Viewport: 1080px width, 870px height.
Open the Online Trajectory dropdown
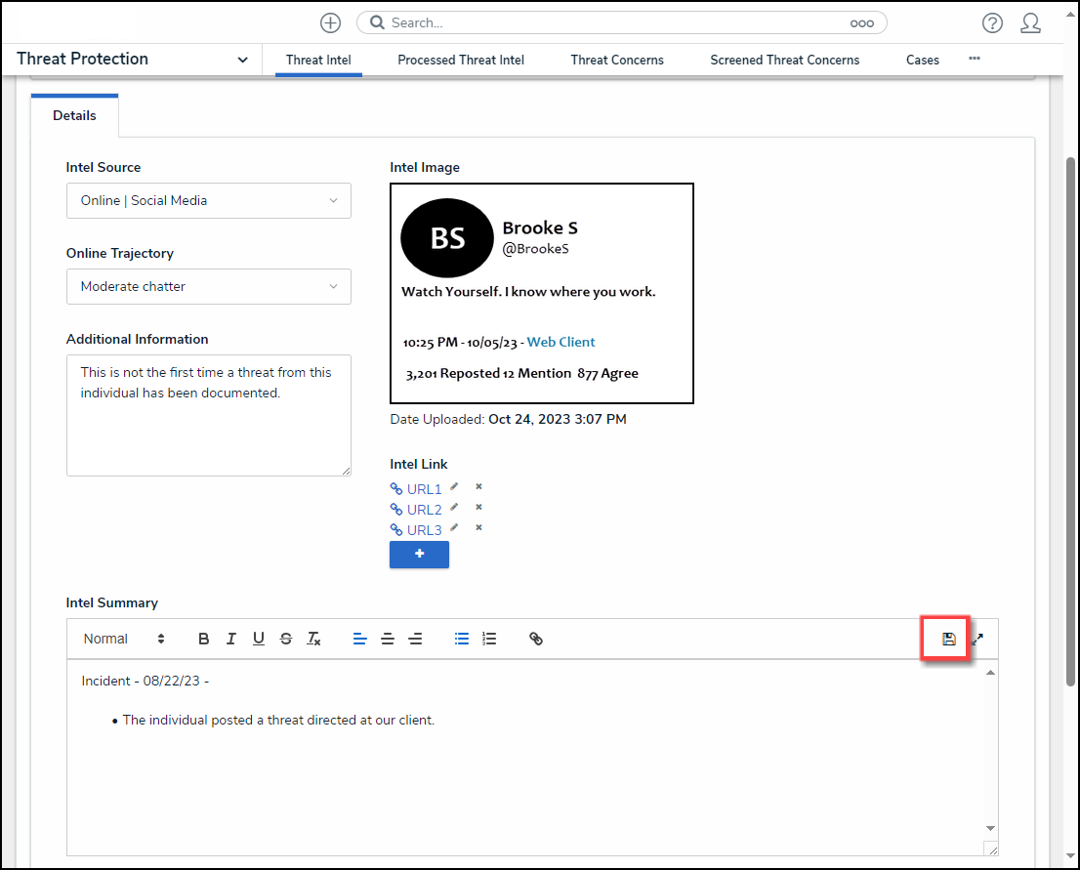click(208, 286)
